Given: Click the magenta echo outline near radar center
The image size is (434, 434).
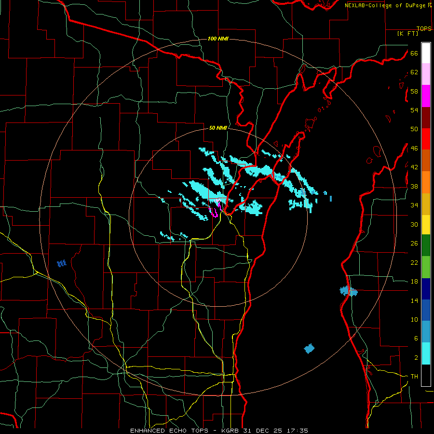Looking at the screenshot, I should click(215, 212).
